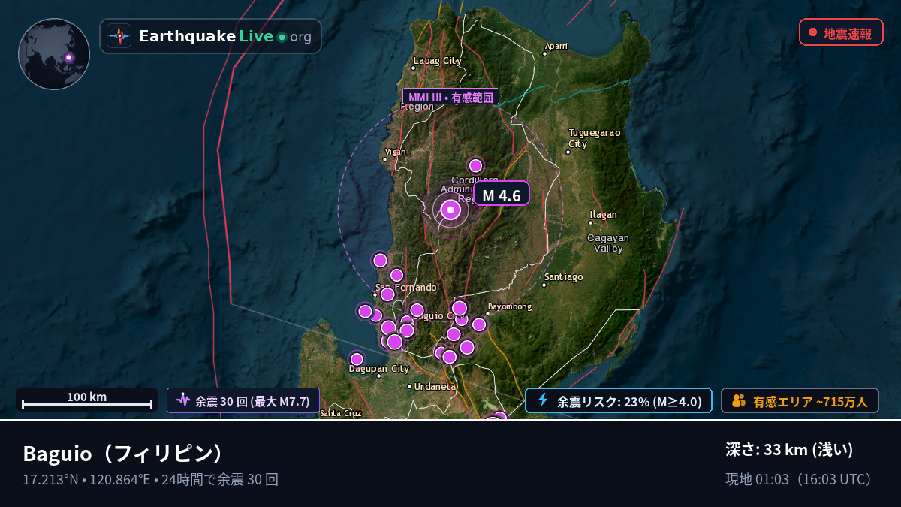Click the 深さ: 33 km (浅い) text
This screenshot has height=507, width=901.
(789, 450)
